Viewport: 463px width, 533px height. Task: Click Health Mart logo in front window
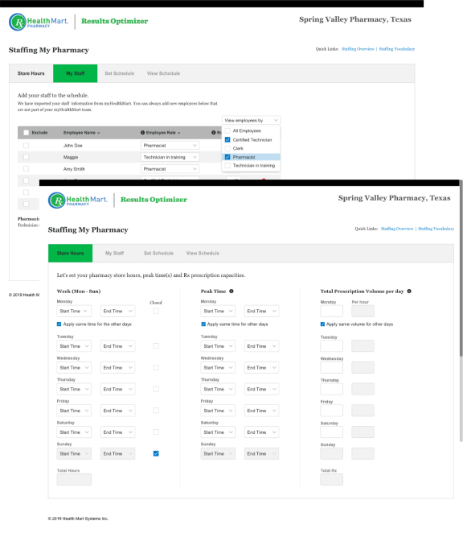(77, 200)
